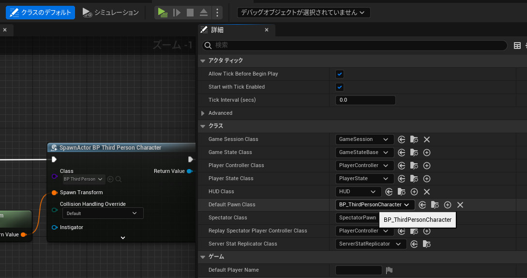Open the Game State Class dropdown
Screen dimensions: 527x278
click(x=364, y=153)
